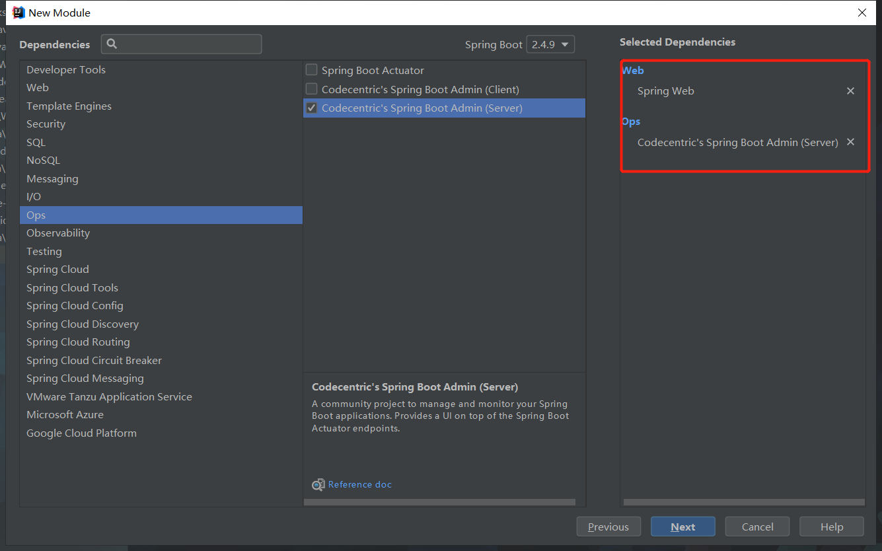Click the Ops group header in selected dependencies
Image resolution: width=882 pixels, height=551 pixels.
[x=631, y=122]
